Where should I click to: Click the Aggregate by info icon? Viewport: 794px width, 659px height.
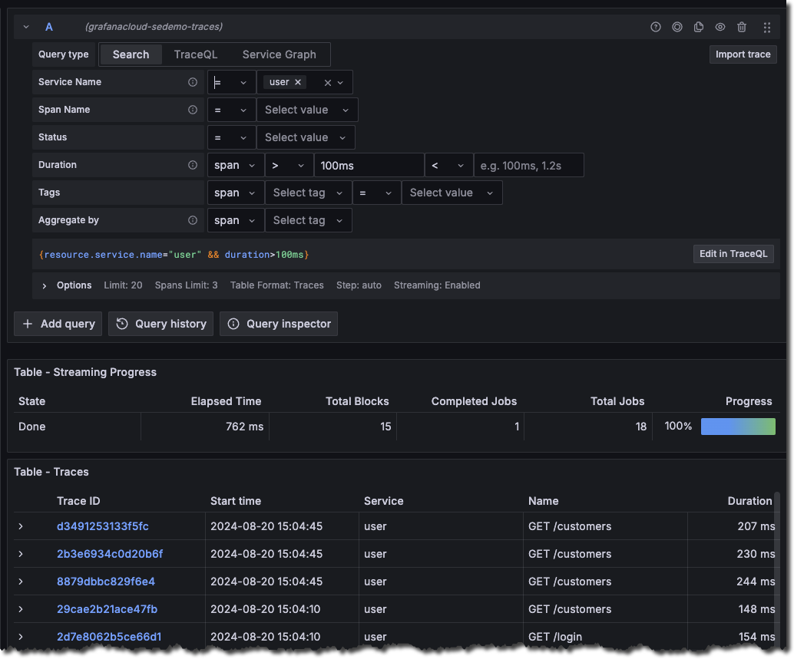click(x=193, y=219)
